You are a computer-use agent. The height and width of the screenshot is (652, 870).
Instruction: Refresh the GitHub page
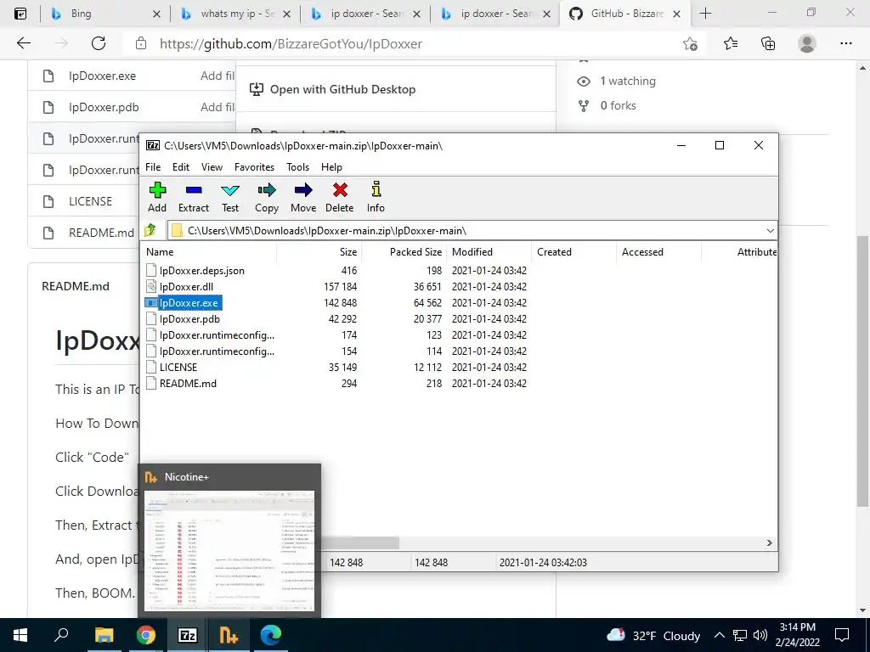99,43
